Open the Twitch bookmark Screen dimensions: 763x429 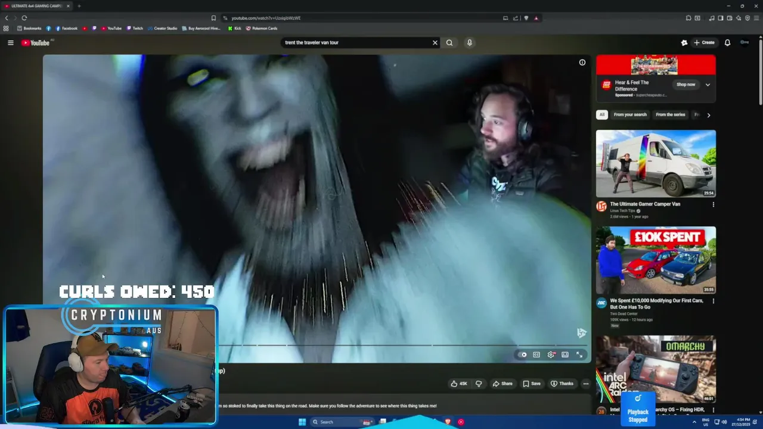[x=135, y=29]
